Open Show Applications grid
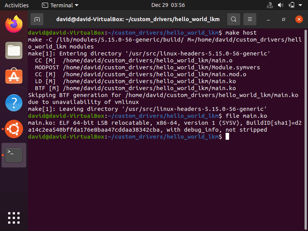 [14, 218]
